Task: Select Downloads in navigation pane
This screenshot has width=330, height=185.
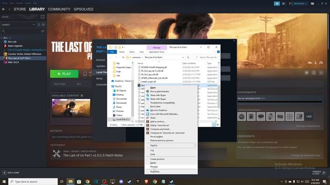Action: tap(121, 103)
